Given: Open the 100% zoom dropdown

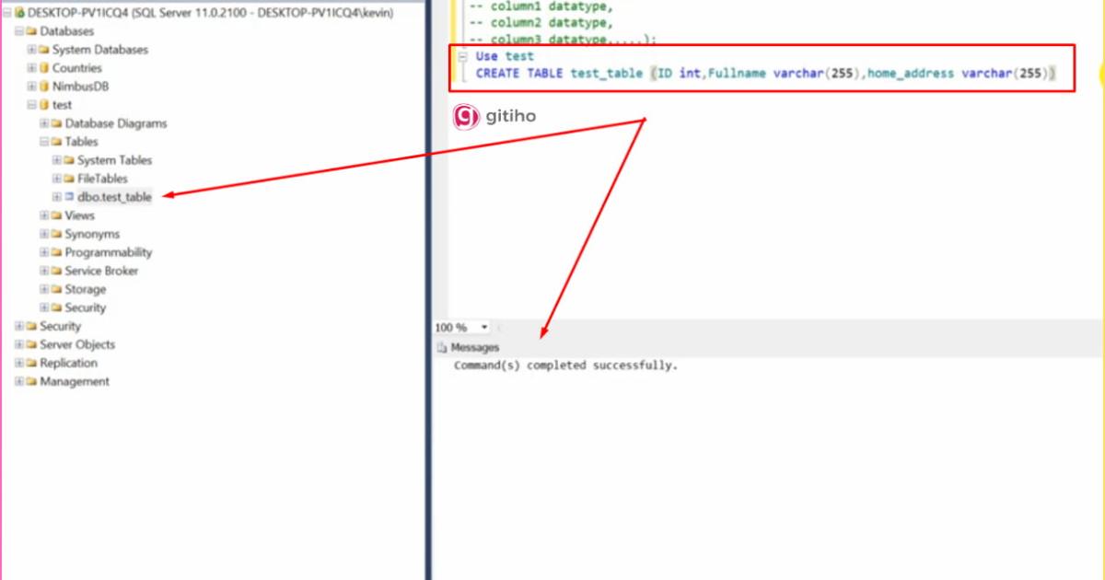Looking at the screenshot, I should pos(485,327).
